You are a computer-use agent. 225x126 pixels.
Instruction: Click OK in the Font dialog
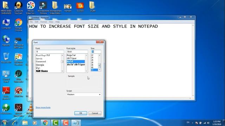[81, 113]
